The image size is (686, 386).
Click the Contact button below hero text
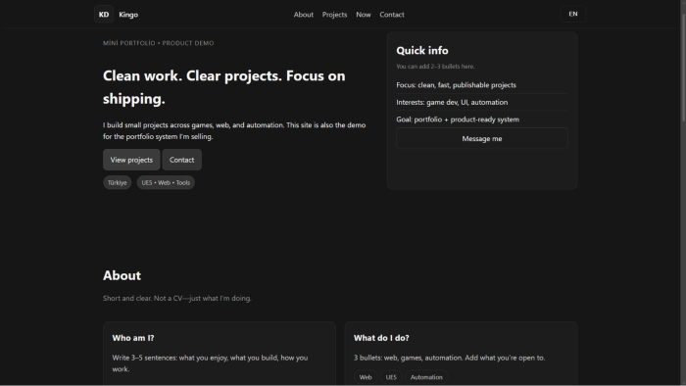(181, 160)
